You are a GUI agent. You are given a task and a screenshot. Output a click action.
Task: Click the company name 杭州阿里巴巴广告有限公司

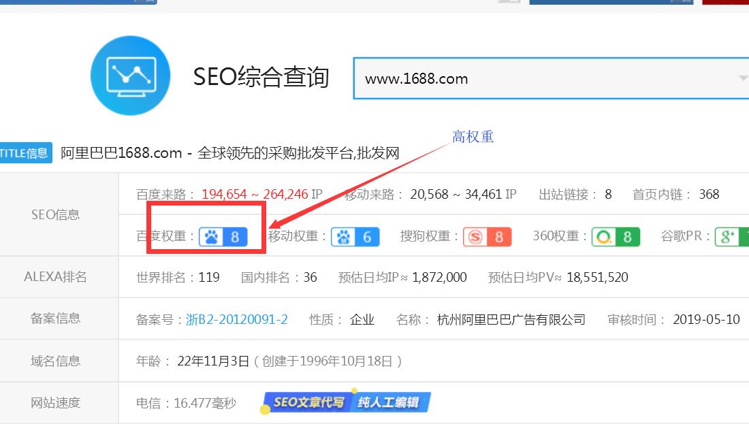click(x=511, y=319)
